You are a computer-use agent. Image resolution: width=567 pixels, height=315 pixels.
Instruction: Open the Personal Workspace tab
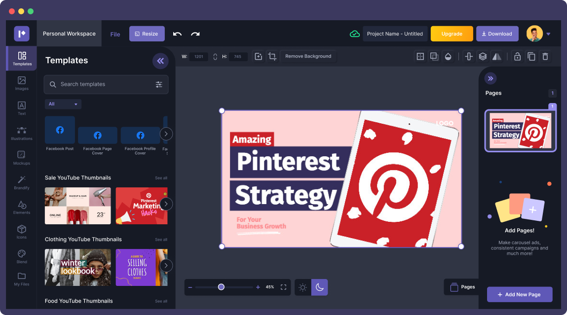pyautogui.click(x=69, y=34)
